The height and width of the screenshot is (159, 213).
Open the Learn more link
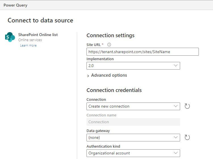28,45
